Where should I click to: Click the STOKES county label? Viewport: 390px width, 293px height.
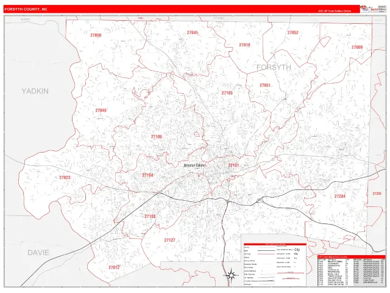click(x=219, y=18)
